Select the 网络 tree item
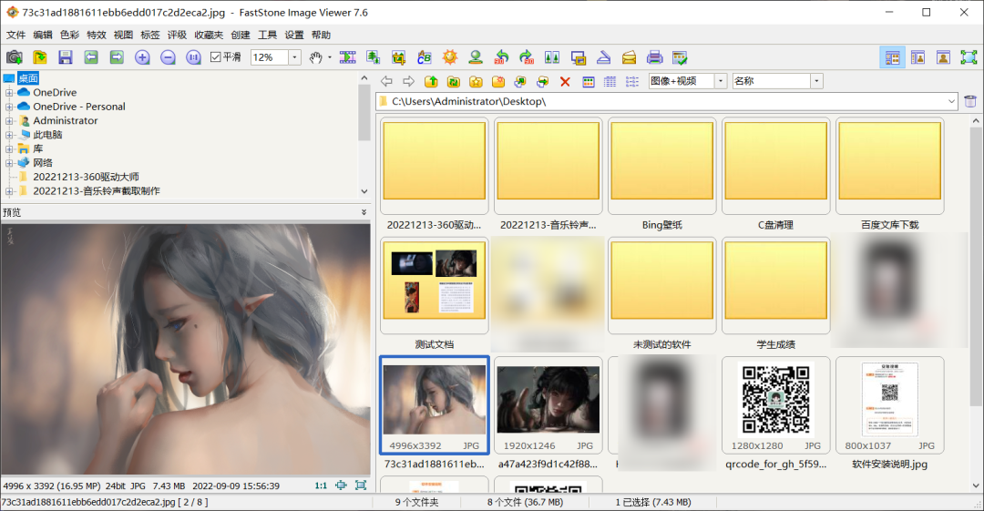984x511 pixels. tap(43, 163)
